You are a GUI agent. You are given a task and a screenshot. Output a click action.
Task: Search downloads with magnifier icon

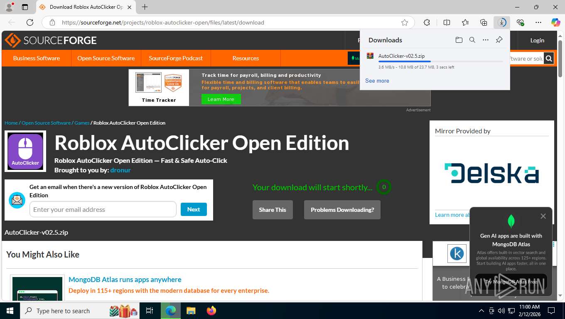472,40
